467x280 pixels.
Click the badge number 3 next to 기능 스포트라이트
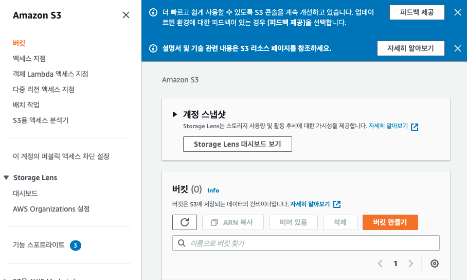[x=76, y=246]
